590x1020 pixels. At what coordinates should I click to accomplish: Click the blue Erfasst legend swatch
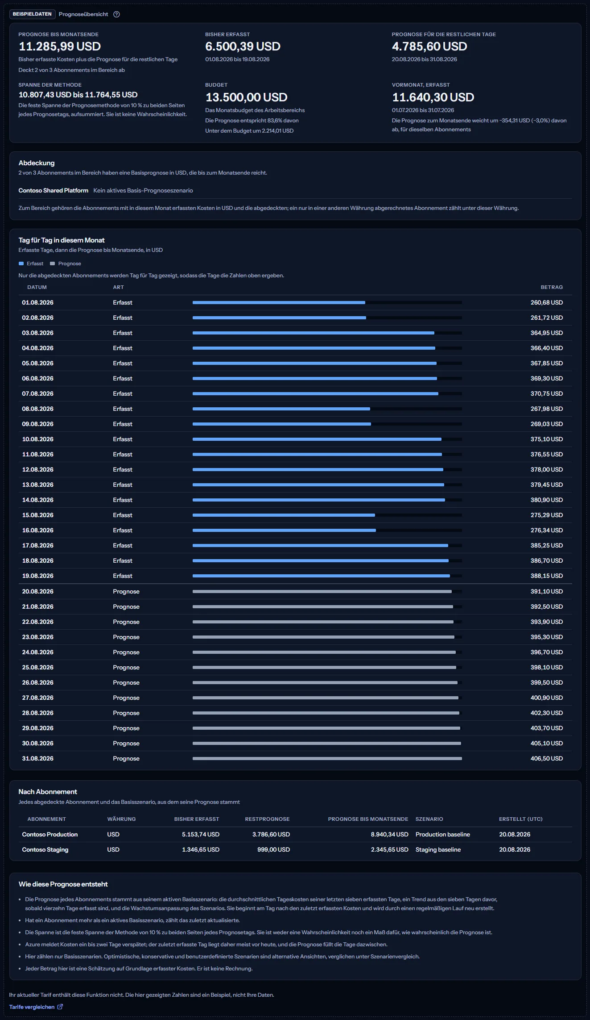(21, 263)
